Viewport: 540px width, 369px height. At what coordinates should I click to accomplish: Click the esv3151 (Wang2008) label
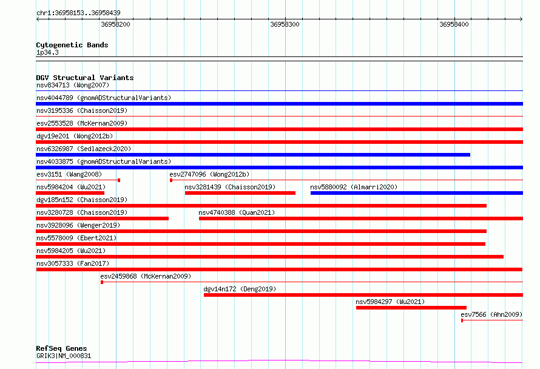pos(69,174)
